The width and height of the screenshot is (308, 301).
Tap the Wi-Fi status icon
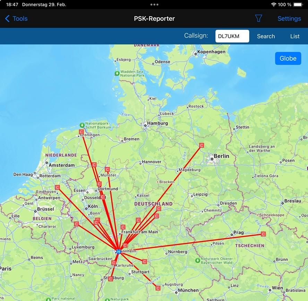point(274,5)
